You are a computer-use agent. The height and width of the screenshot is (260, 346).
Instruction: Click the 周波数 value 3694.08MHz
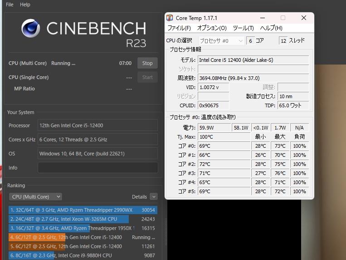pyautogui.click(x=253, y=78)
